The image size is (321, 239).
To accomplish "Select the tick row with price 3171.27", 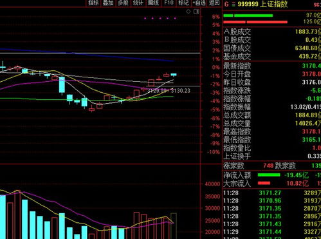I will (272, 193).
